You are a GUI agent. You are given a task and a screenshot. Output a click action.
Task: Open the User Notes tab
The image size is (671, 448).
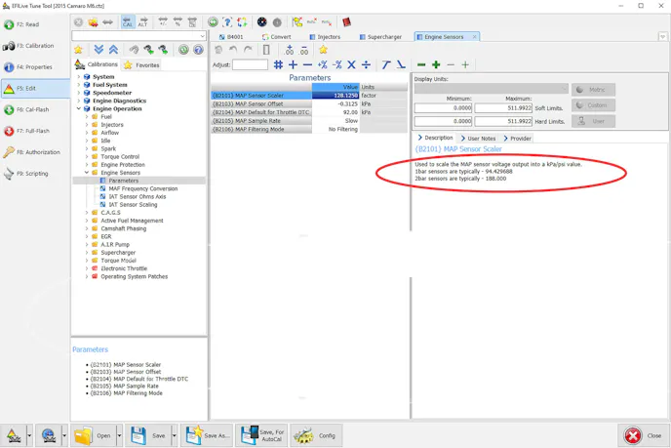[478, 139]
